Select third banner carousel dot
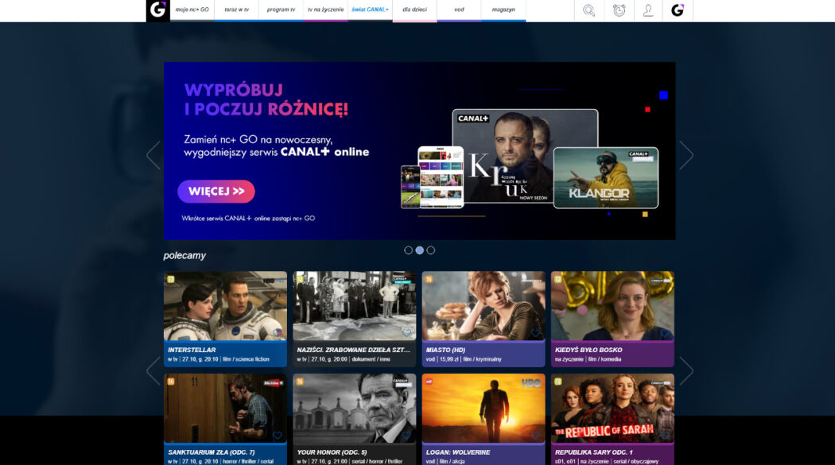 (431, 250)
